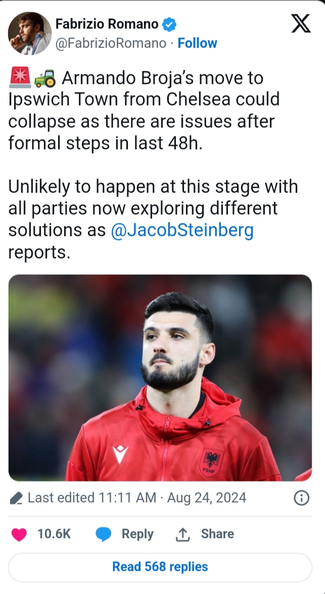Open the player photo in red jacket
This screenshot has width=325, height=594.
pyautogui.click(x=160, y=377)
